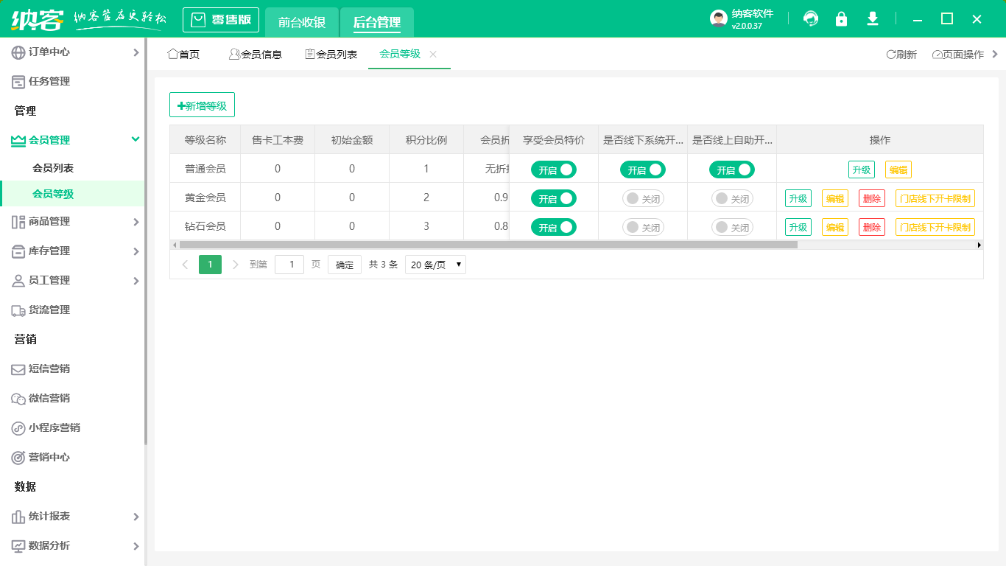Enable 是否线下系统开 toggle for 黄金会员
Screen dimensions: 1006x566
(x=643, y=198)
